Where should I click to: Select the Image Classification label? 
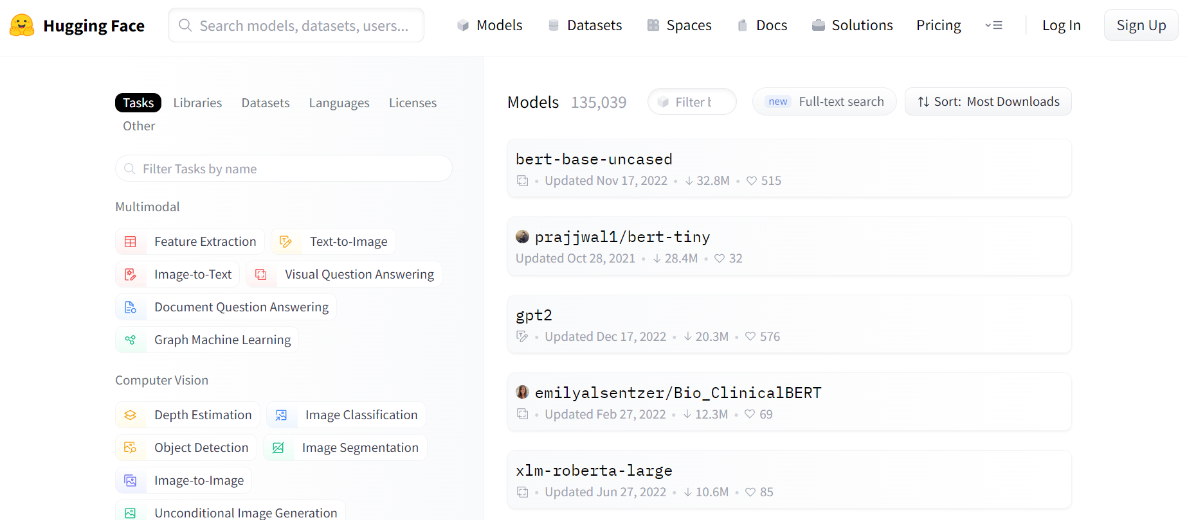361,415
